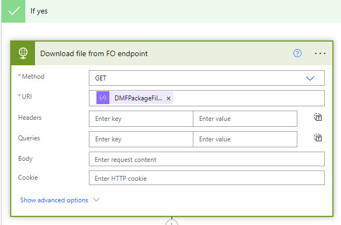Open help for the HTTP action
This screenshot has width=341, height=225.
tap(297, 53)
